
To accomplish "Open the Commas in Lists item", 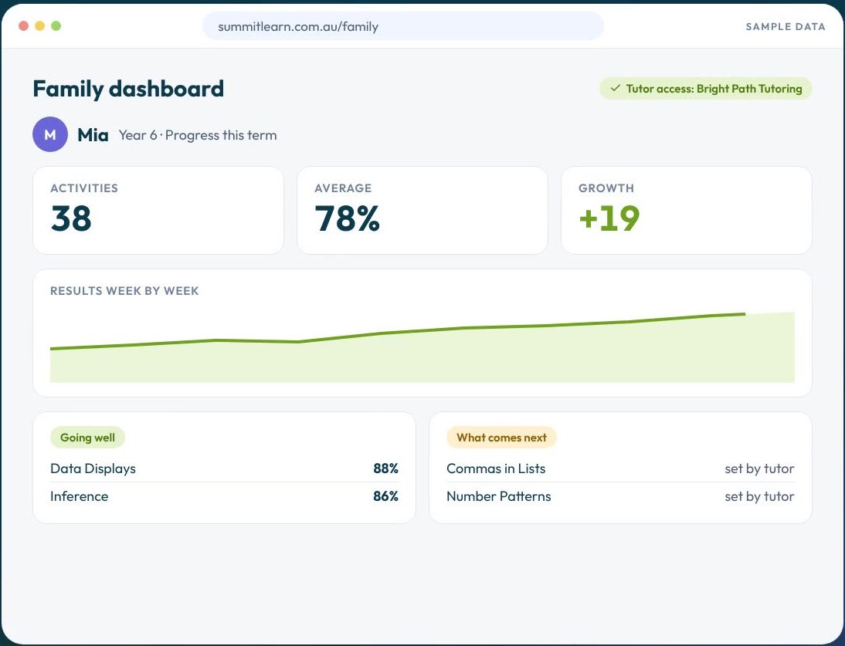I will click(620, 468).
